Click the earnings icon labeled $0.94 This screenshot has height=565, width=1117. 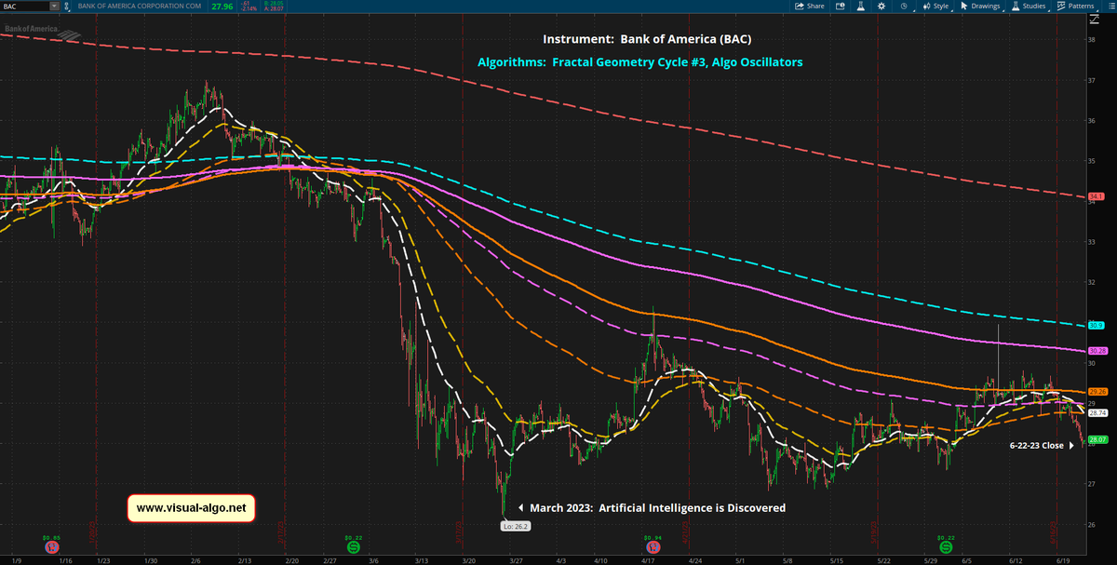coord(653,546)
